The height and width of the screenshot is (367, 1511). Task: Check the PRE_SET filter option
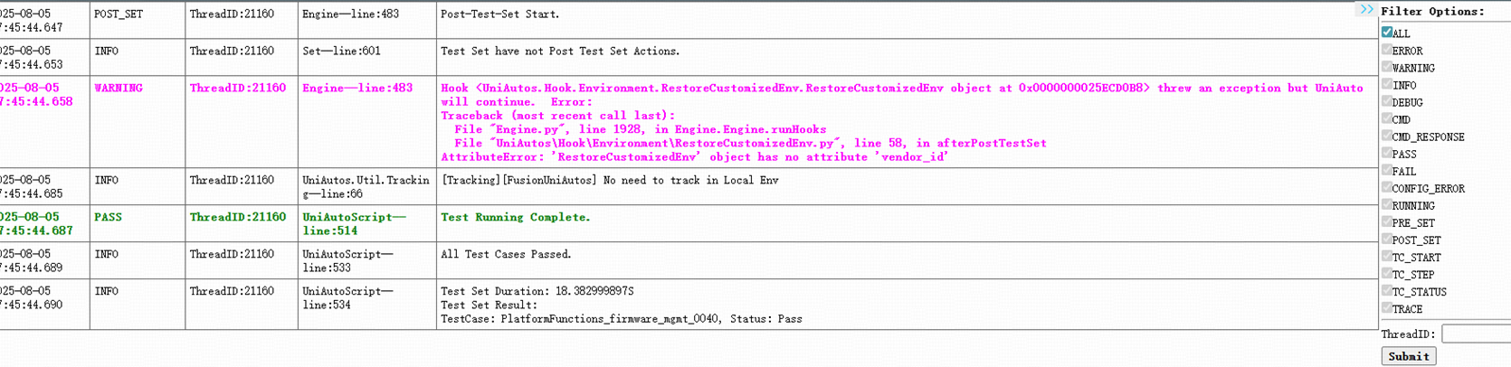[x=1387, y=221]
